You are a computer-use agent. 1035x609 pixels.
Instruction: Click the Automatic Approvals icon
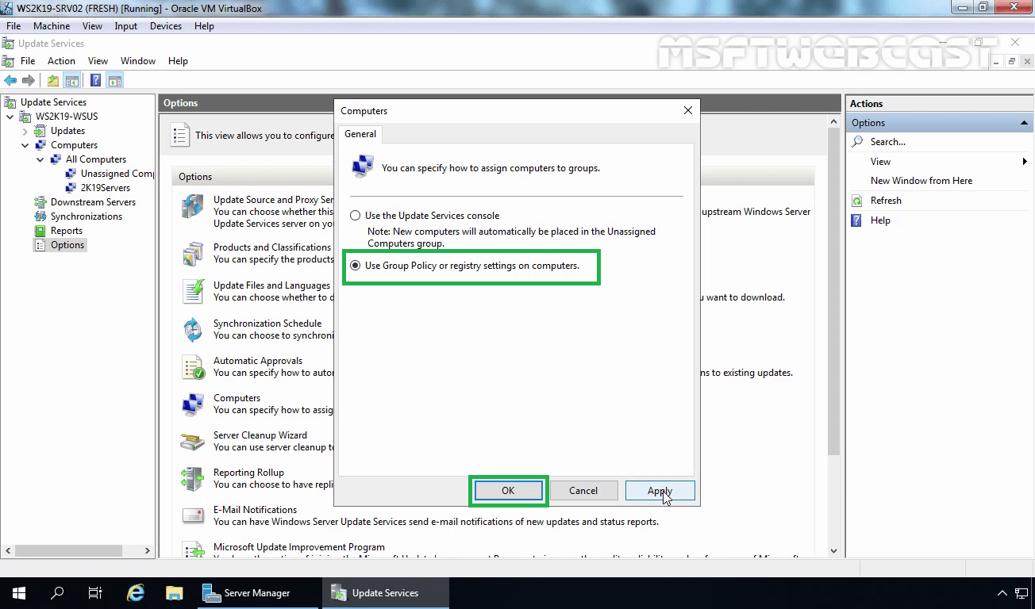193,366
